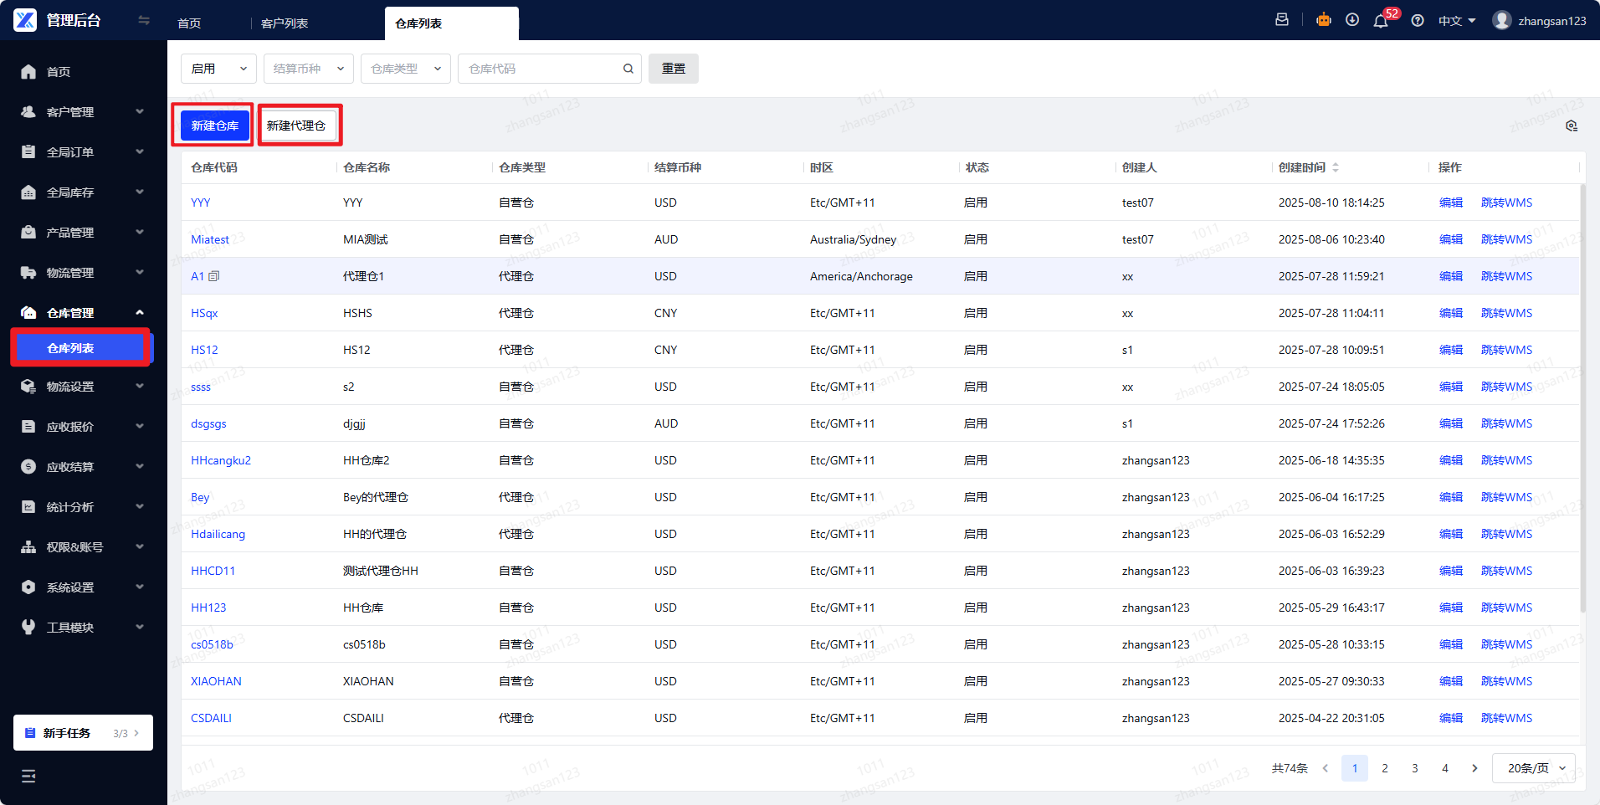The image size is (1600, 805).
Task: Expand 物流管理 in the sidebar menu
Action: [x=83, y=273]
